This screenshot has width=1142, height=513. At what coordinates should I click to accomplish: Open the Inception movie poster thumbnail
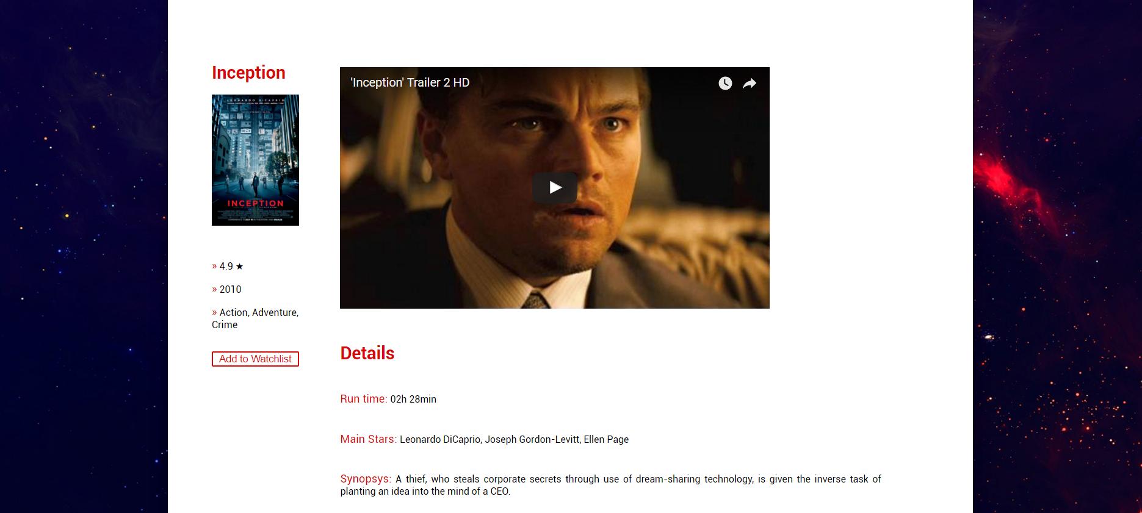255,160
